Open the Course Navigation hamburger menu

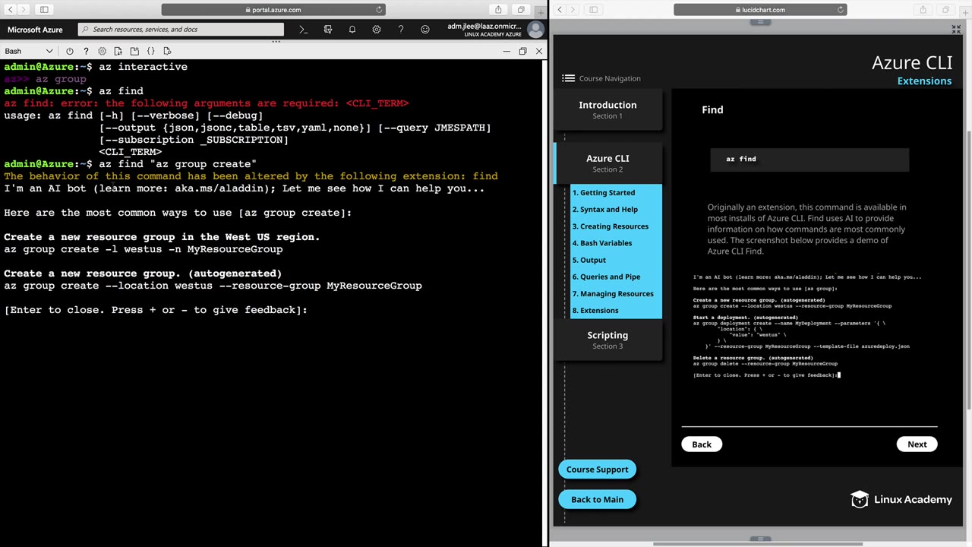tap(568, 78)
